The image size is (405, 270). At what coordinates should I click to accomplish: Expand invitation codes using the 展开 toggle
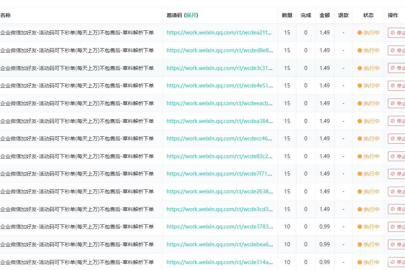[x=192, y=15]
